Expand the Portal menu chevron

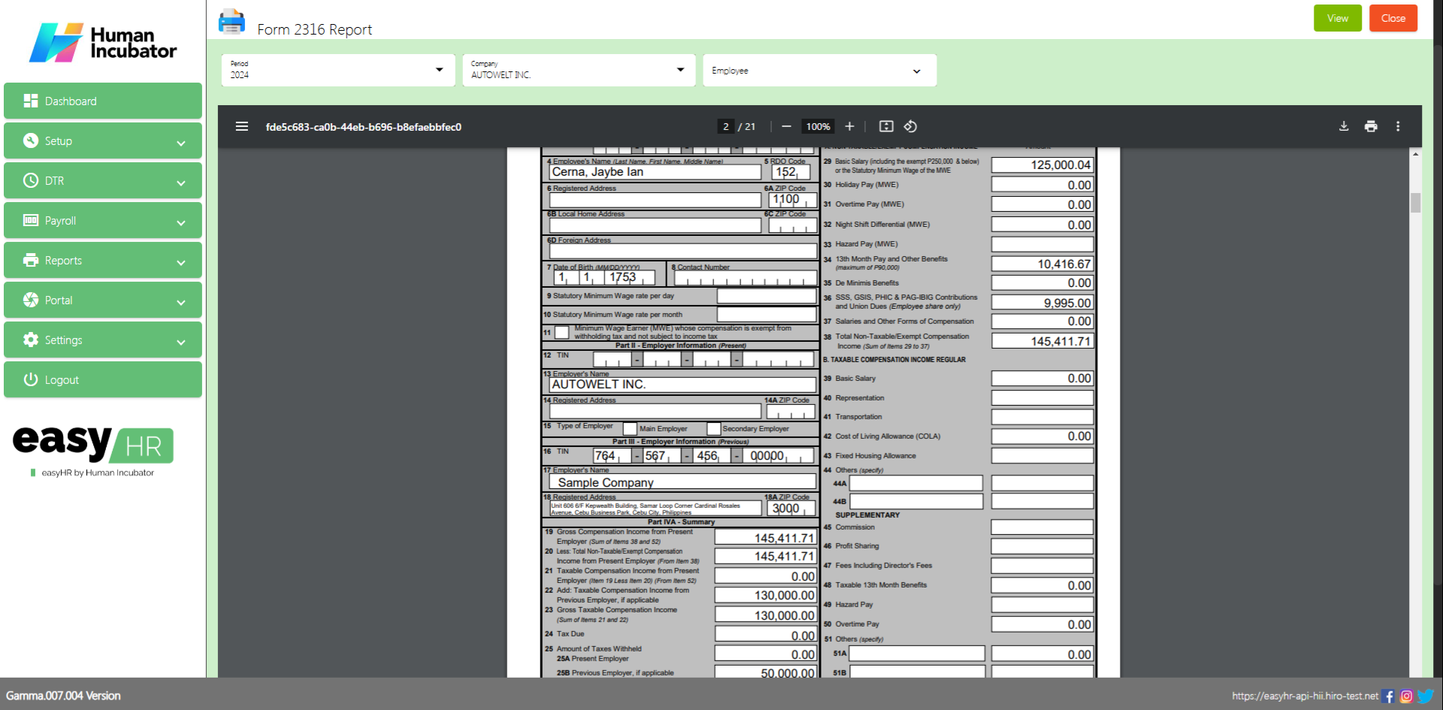pos(181,302)
